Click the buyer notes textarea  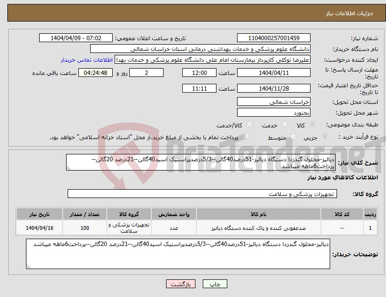point(178,254)
